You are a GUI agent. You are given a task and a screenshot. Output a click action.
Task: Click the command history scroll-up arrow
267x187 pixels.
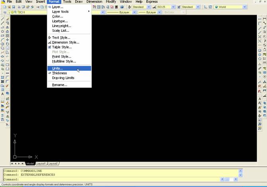[240, 171]
